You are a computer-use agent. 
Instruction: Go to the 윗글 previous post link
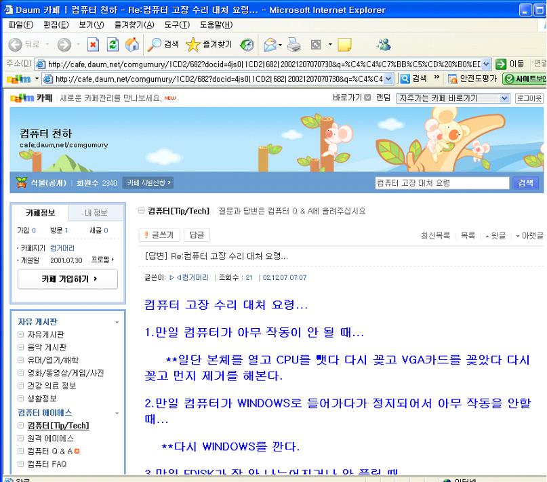pos(495,236)
